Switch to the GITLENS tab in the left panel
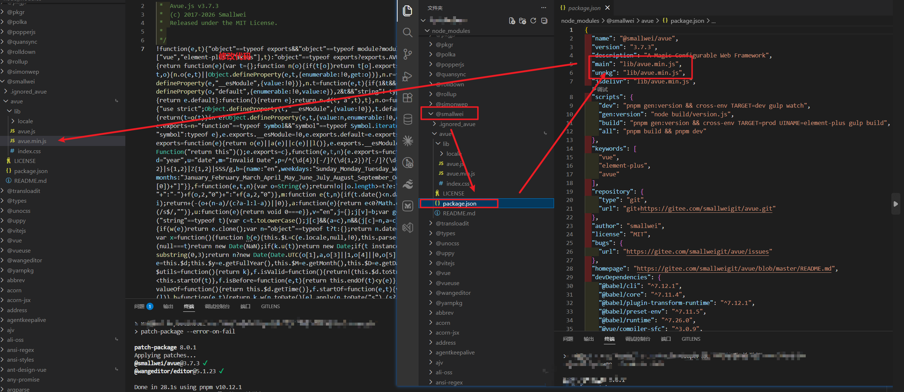904x392 pixels. point(270,306)
